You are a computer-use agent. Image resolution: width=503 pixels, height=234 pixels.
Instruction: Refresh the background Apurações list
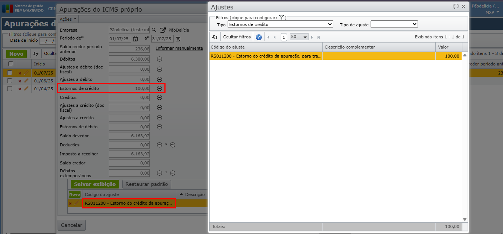[36, 54]
